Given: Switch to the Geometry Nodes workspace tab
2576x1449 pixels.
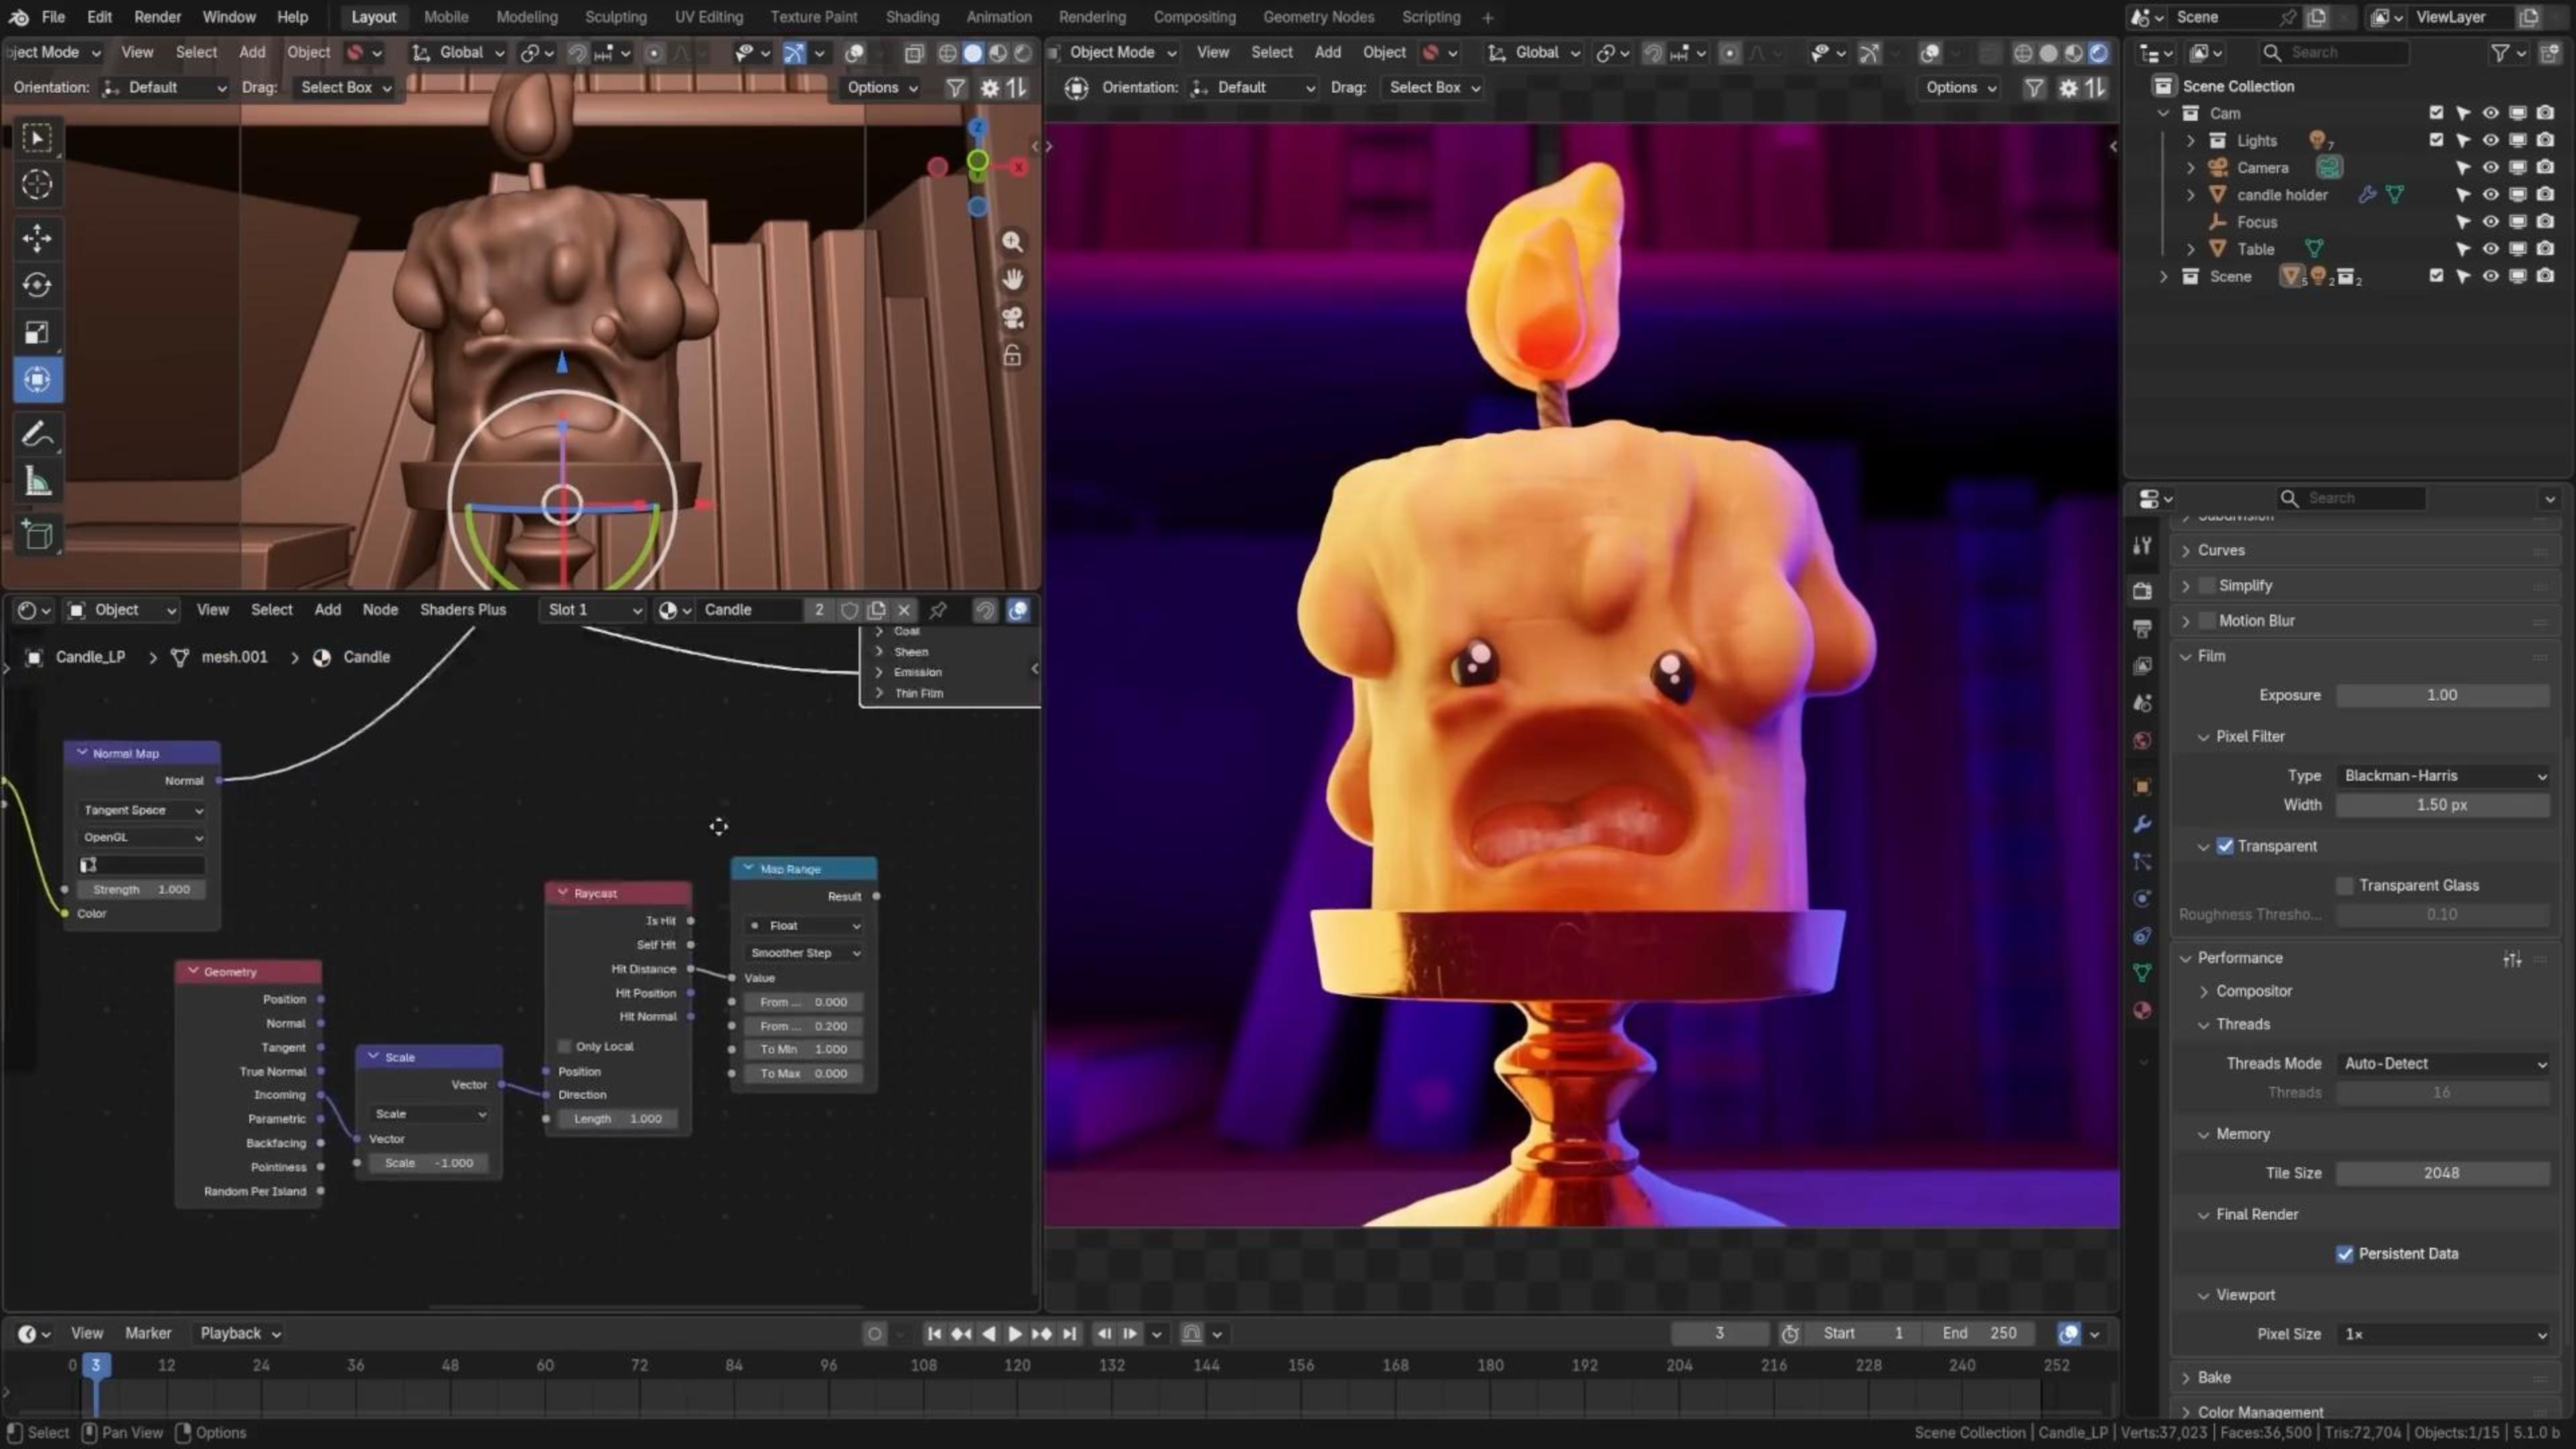Looking at the screenshot, I should [x=1318, y=17].
